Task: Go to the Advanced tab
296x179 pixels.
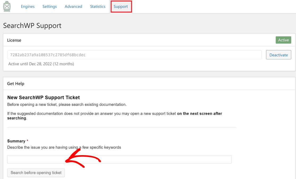Action: (x=73, y=6)
